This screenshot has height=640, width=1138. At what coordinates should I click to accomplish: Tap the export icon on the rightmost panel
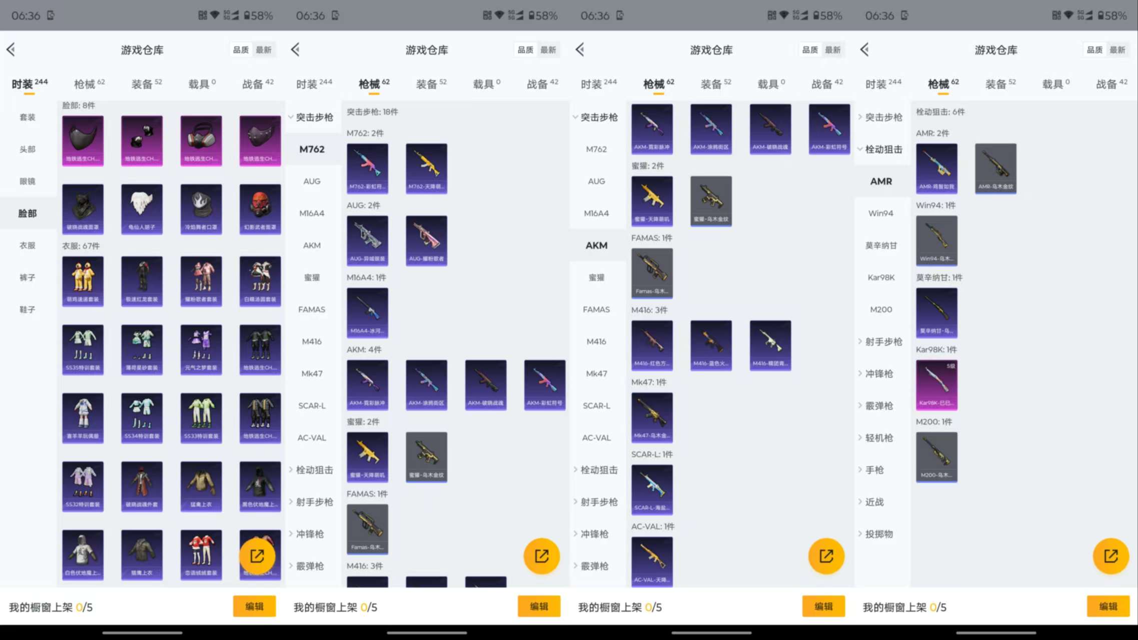tap(1111, 555)
